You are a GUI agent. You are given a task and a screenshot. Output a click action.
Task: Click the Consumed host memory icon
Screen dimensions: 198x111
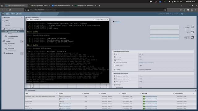pos(115,79)
